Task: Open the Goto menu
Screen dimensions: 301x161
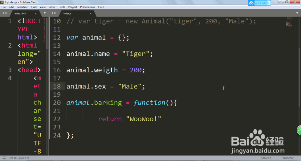Action: [x=52, y=7]
